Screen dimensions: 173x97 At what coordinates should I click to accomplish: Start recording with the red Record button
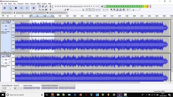pos(34,8)
